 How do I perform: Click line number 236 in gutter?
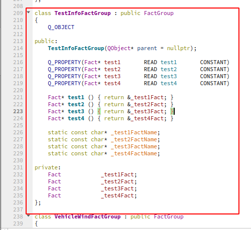click(18, 202)
